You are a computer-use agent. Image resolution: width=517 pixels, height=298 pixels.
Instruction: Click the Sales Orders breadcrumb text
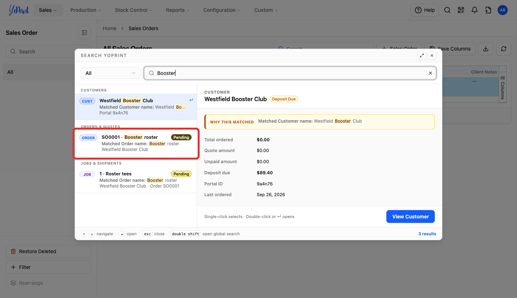point(143,28)
